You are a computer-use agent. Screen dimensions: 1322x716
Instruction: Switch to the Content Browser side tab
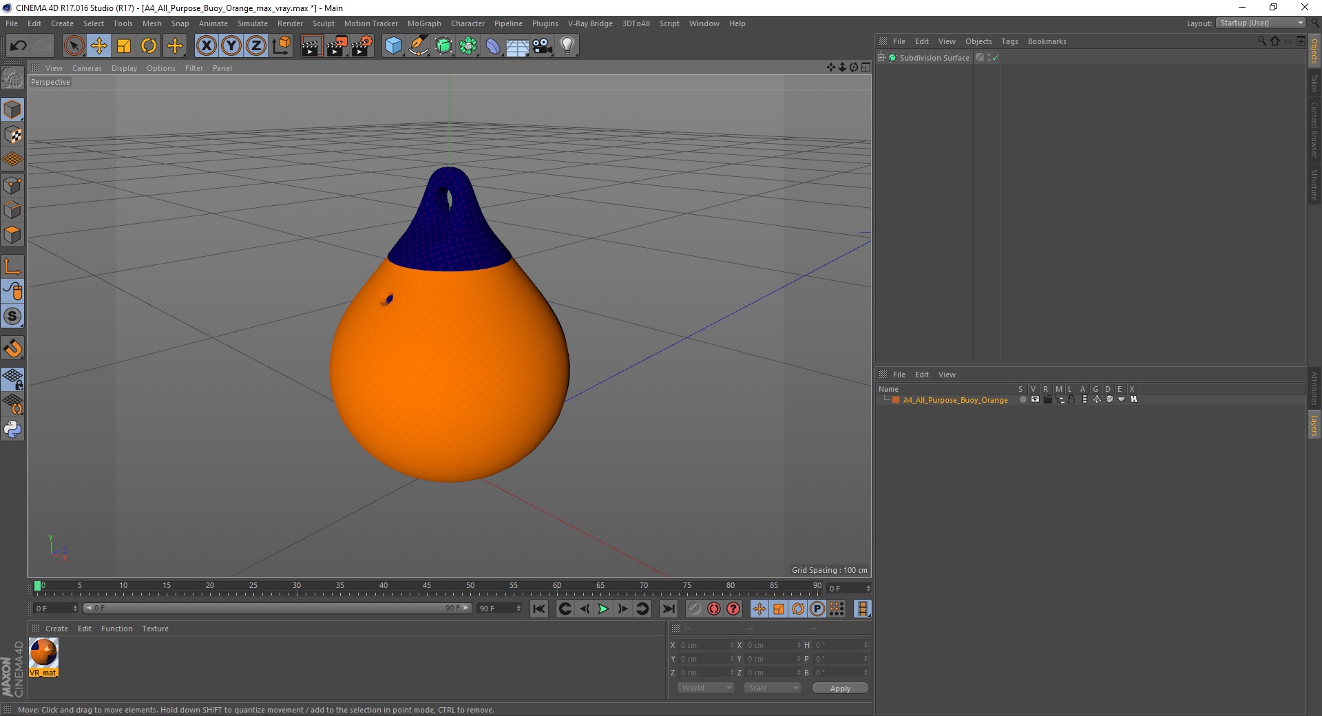(x=1314, y=129)
